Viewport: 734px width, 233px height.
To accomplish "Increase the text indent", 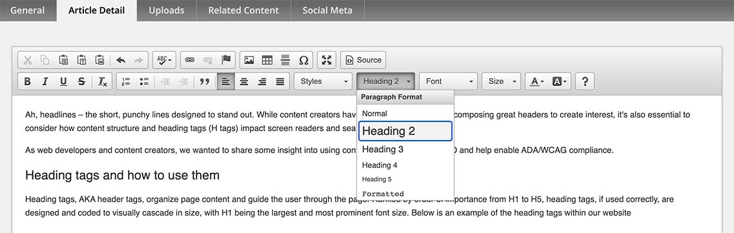I will [x=183, y=81].
